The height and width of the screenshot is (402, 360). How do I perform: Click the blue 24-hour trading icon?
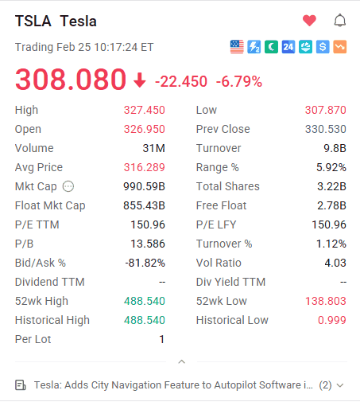(288, 47)
